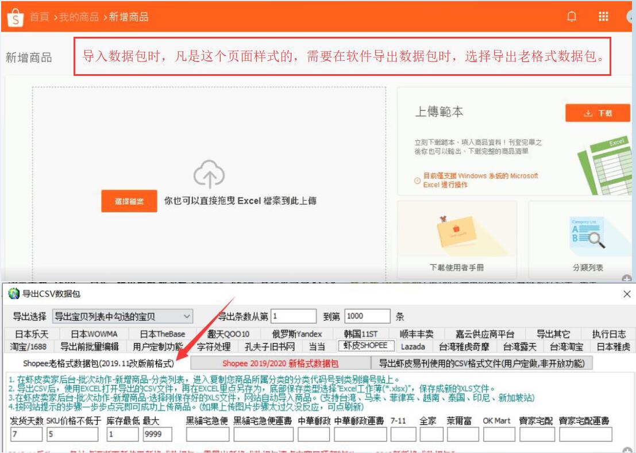Image resolution: width=636 pixels, height=453 pixels.
Task: Switch to 台湾淘宝 tab
Action: [x=566, y=347]
